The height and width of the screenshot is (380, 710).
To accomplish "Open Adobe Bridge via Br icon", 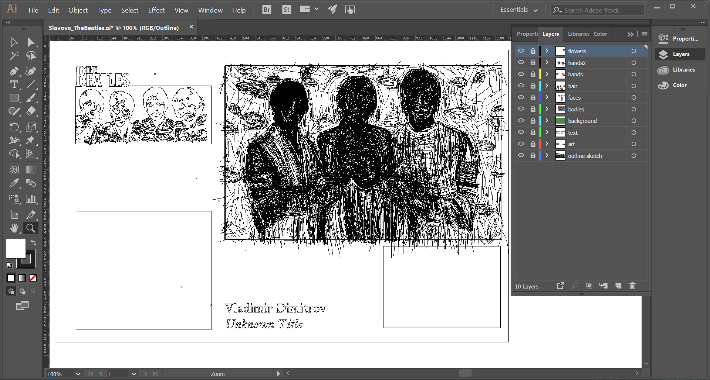I will (267, 10).
